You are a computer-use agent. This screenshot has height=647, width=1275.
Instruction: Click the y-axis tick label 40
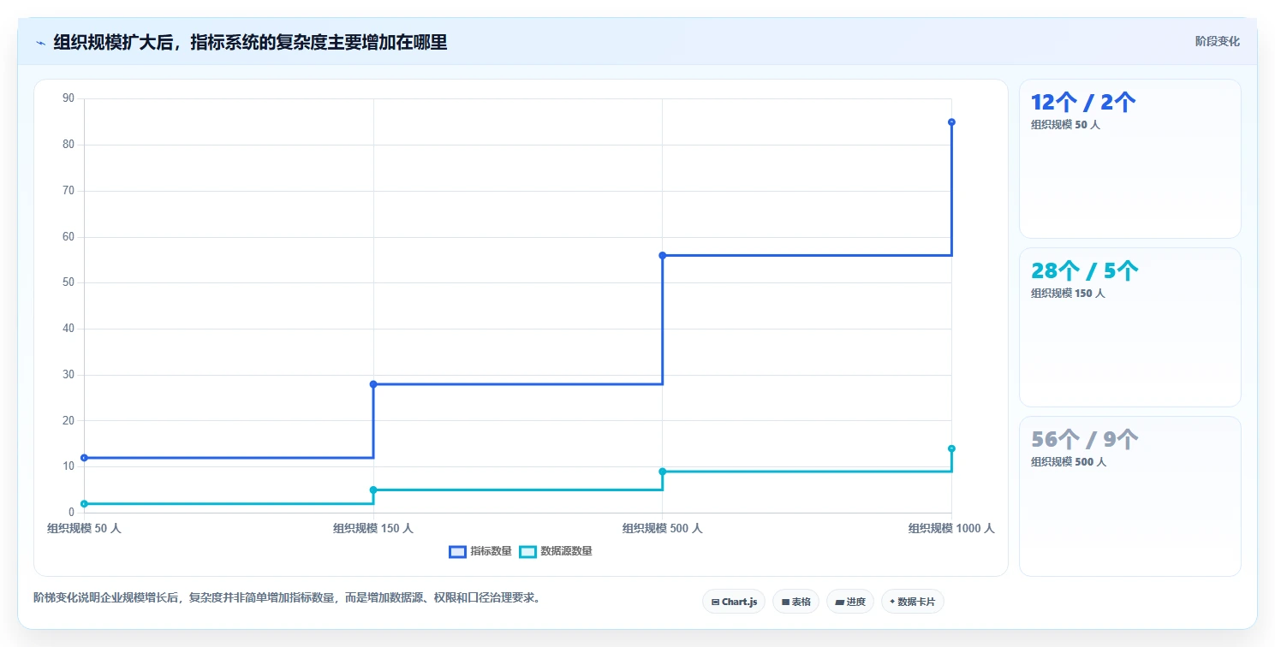click(x=69, y=329)
